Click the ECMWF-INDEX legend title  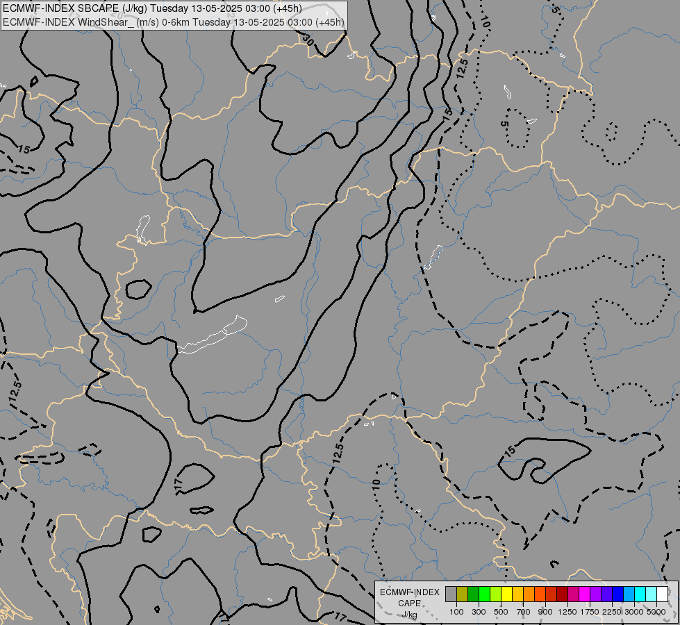click(x=410, y=592)
